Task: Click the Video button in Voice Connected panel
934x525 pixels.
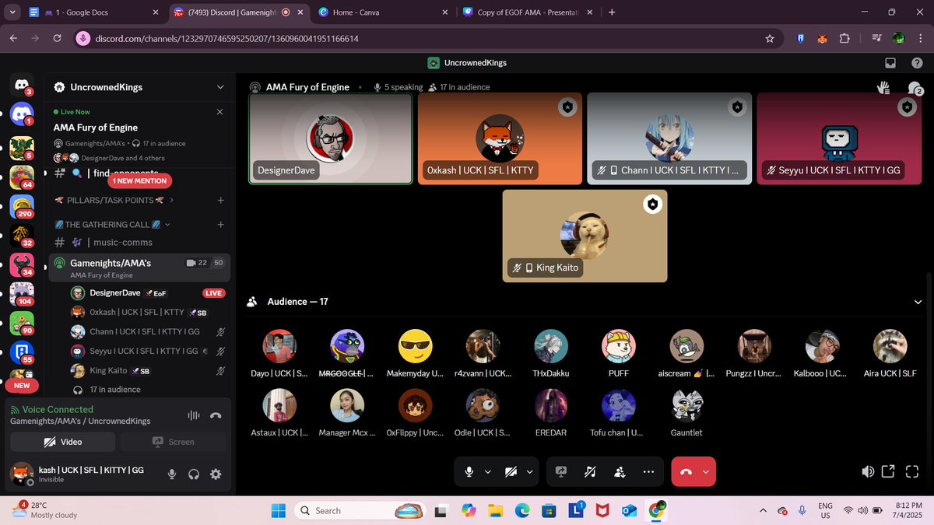Action: 62,442
